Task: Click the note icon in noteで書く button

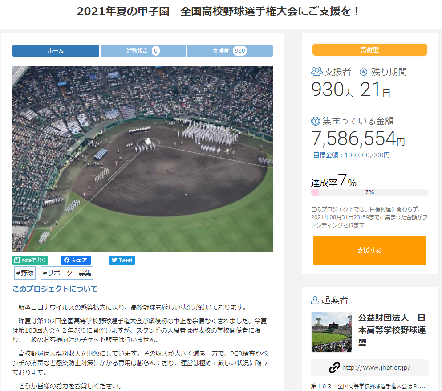Action: [17, 260]
